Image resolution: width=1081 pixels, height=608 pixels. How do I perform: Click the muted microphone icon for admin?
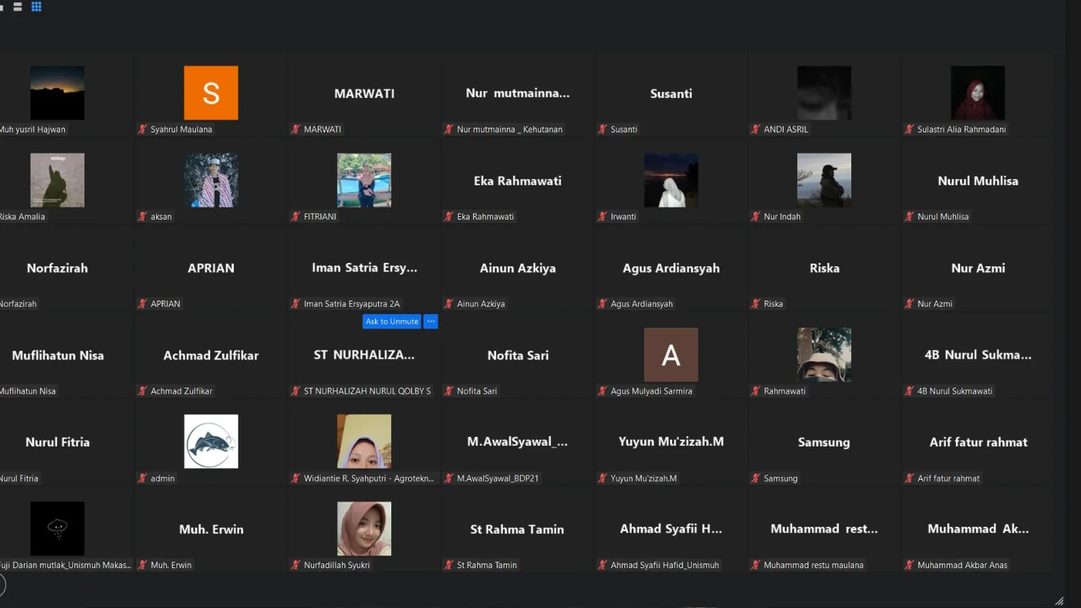click(142, 478)
